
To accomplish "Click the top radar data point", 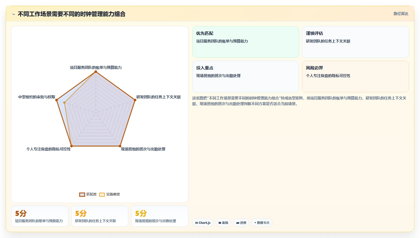I will [x=96, y=72].
